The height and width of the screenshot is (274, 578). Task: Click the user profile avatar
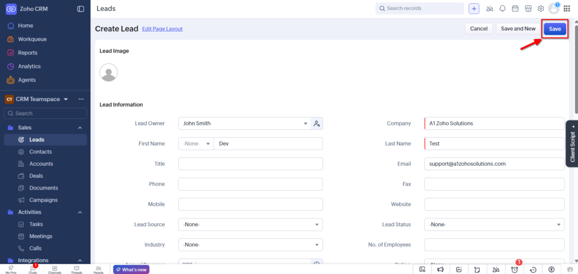pyautogui.click(x=554, y=9)
